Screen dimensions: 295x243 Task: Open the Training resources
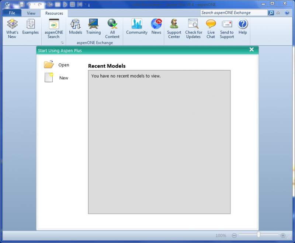coord(93,27)
